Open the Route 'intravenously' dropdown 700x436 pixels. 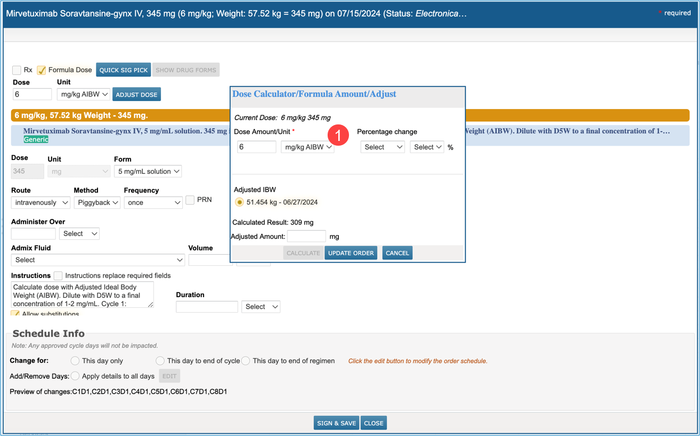40,203
